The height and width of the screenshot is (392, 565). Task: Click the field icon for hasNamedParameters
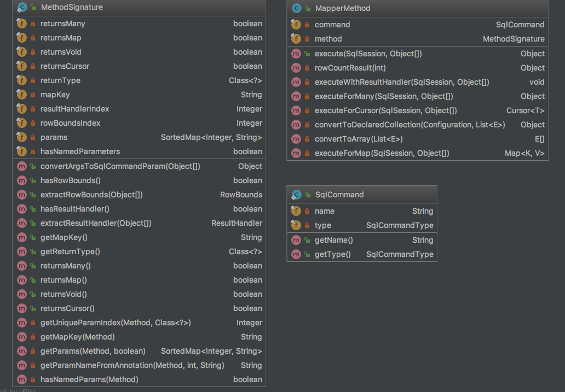(x=21, y=151)
